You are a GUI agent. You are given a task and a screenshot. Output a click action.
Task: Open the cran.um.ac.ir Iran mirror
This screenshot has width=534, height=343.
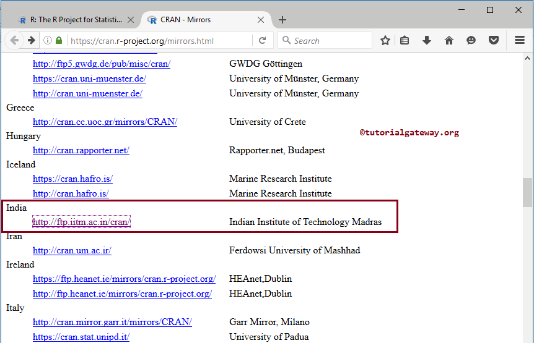[72, 251]
